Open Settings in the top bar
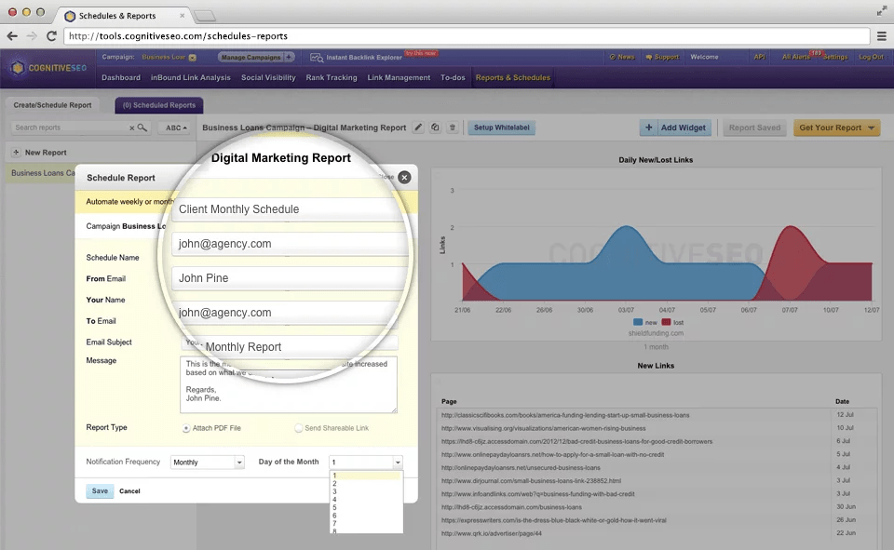 point(835,57)
